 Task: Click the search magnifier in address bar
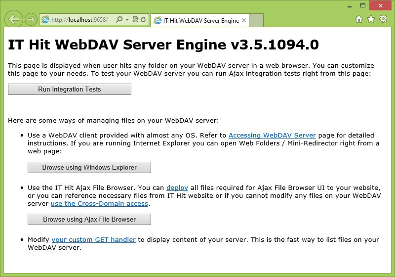point(119,19)
